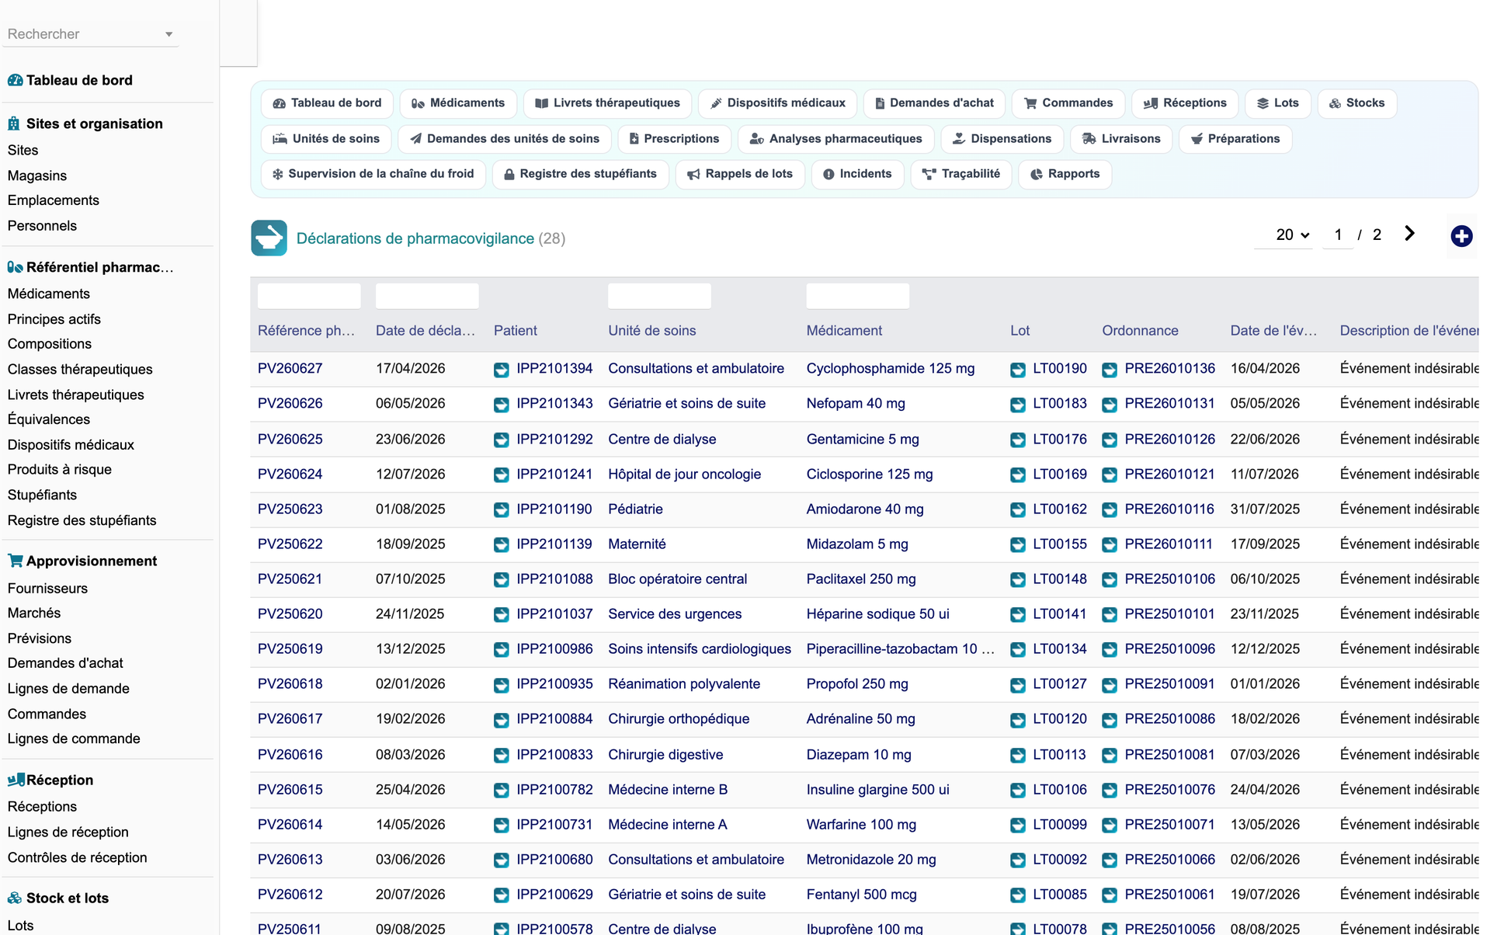
Task: Open prescription icon next to PRE25010106
Action: coord(1110,580)
